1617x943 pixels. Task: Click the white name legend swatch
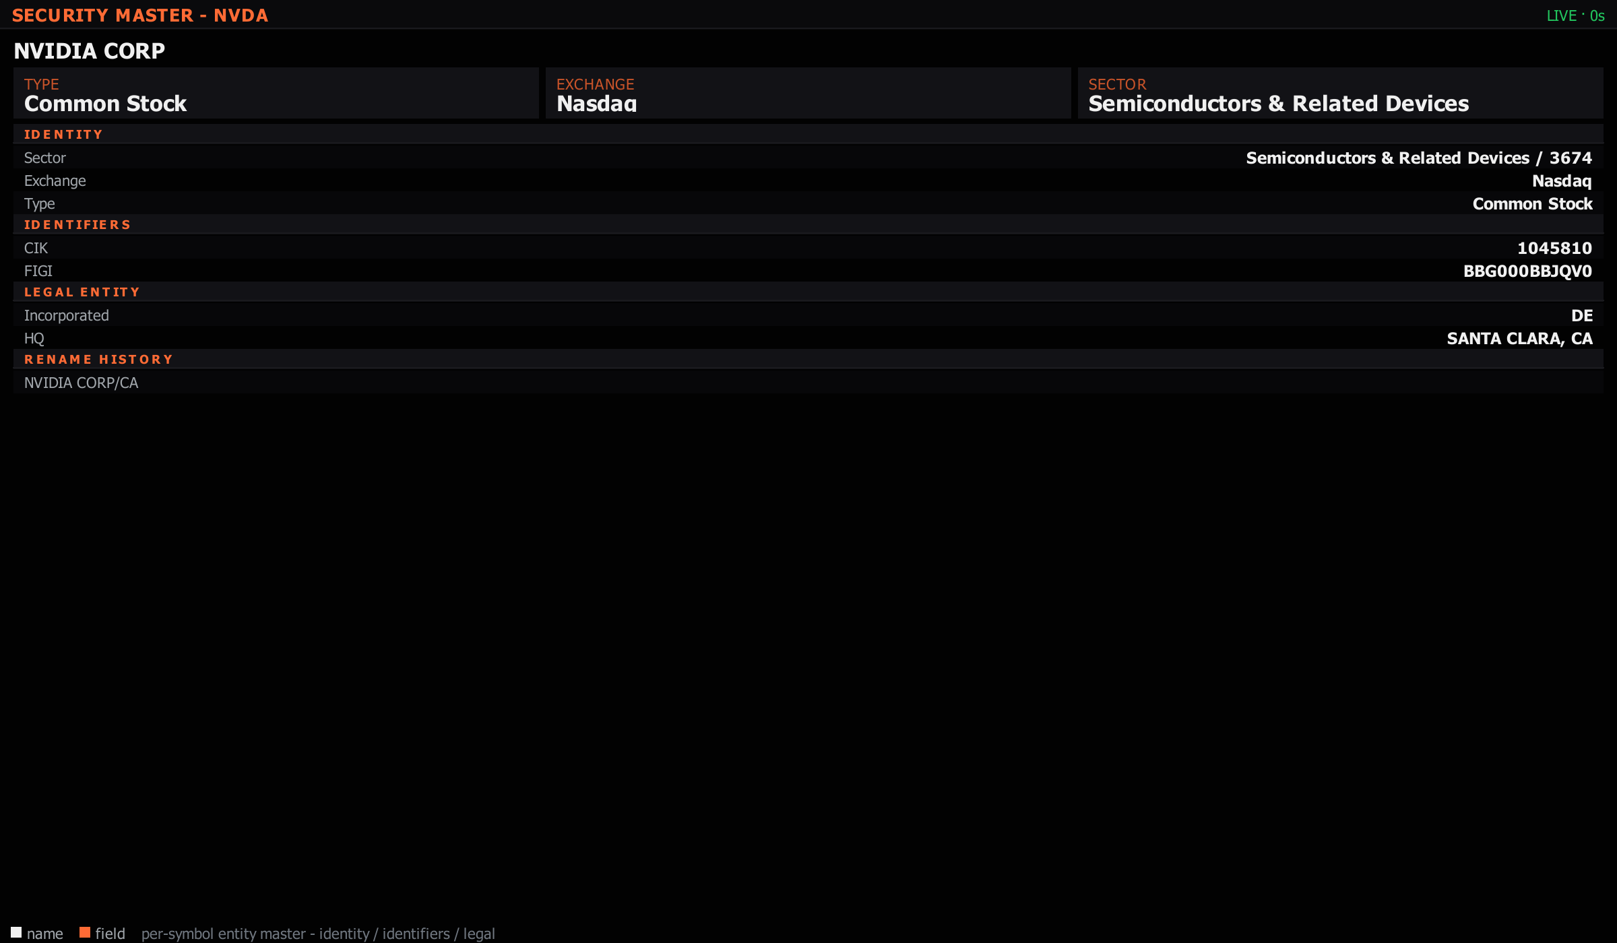(16, 932)
